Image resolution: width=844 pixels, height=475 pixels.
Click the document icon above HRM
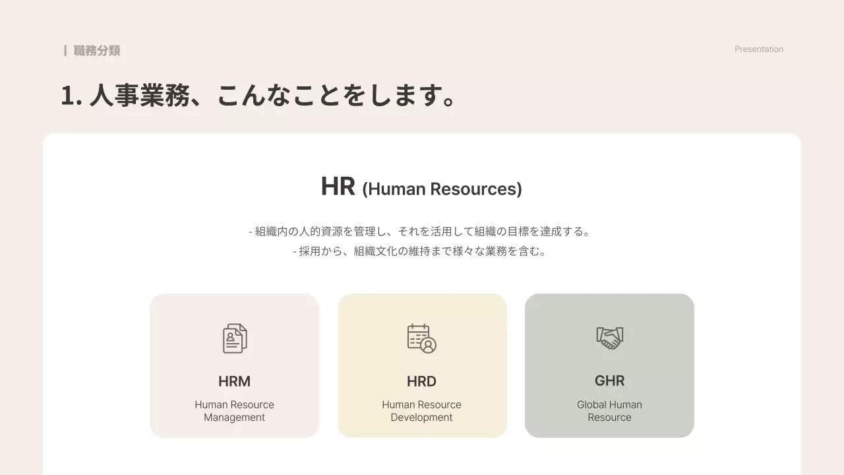coord(234,338)
